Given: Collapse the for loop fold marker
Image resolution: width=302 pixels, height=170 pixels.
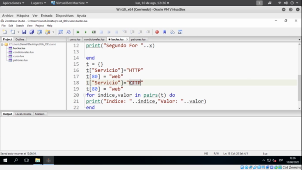Looking at the screenshot, I should click(x=84, y=95).
